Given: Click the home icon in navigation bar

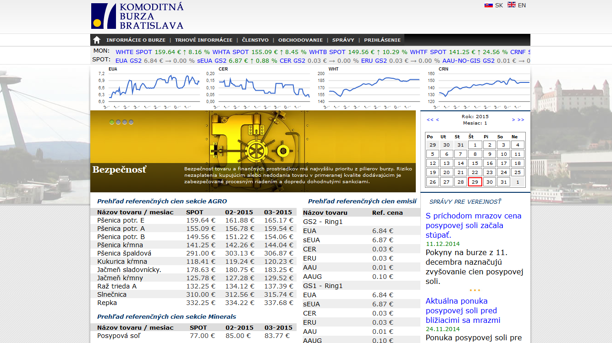Looking at the screenshot, I should (x=97, y=40).
